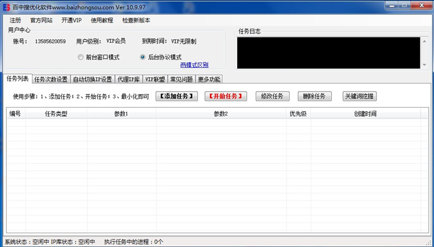Screen dimensions: 434x247
Task: Click the 使用步骤 instructions text
Action: tap(81, 97)
